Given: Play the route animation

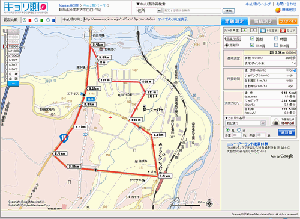Looking at the screenshot, I should coord(244,31).
